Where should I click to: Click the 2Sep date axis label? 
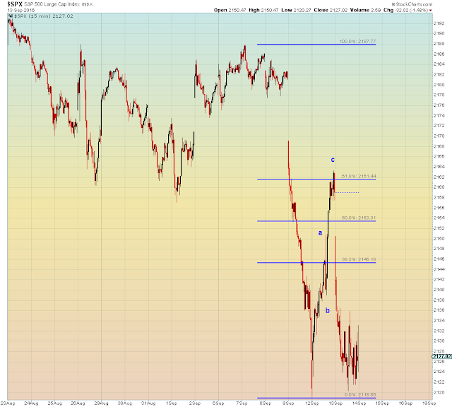tap(195, 403)
